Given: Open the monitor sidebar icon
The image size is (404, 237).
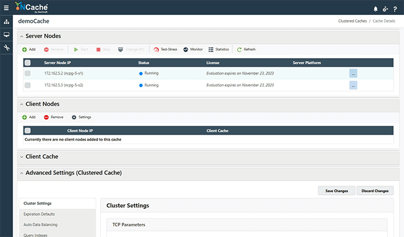Looking at the screenshot, I should [x=6, y=35].
